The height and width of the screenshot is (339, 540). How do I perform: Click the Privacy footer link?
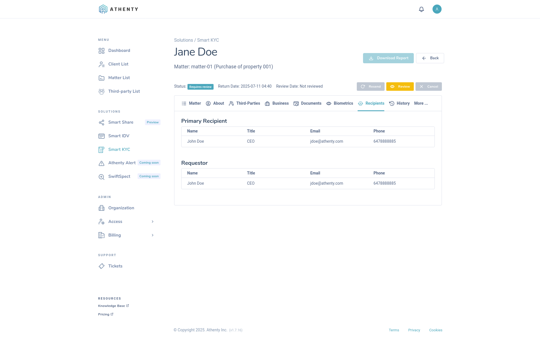click(x=414, y=330)
